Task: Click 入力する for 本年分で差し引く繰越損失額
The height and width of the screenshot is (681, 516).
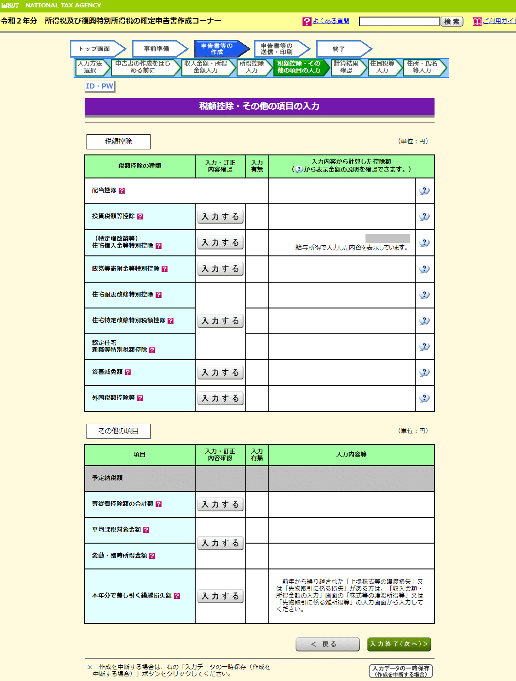Action: pos(220,596)
